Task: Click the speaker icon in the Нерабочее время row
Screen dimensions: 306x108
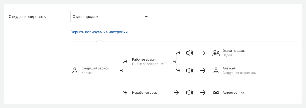Action: click(190, 93)
